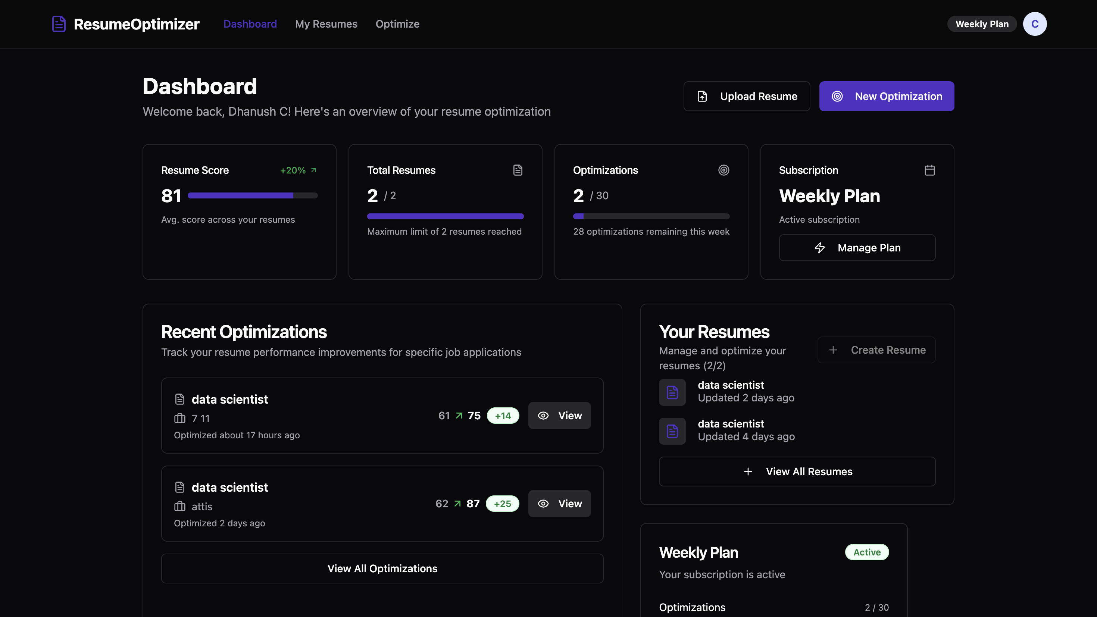The width and height of the screenshot is (1097, 617).
Task: Click View All Resumes
Action: [797, 472]
